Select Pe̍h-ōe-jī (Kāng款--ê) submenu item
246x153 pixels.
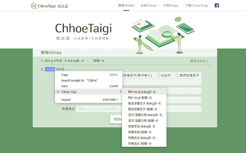144,92
